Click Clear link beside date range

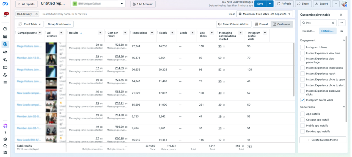(x=232, y=14)
